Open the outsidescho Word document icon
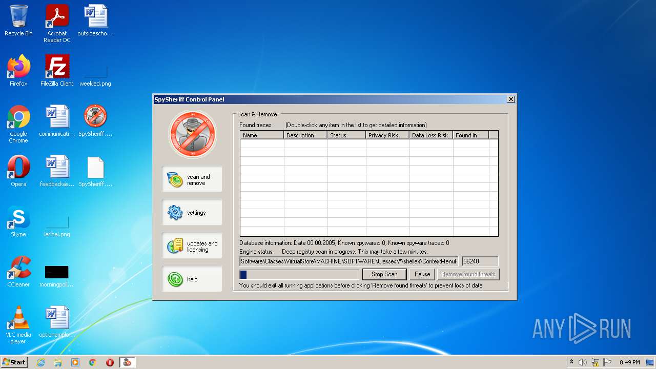This screenshot has width=656, height=369. point(95,20)
